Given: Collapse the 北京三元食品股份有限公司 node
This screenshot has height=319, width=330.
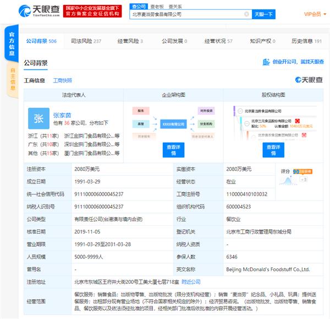Looking at the screenshot, I should pyautogui.click(x=247, y=123).
